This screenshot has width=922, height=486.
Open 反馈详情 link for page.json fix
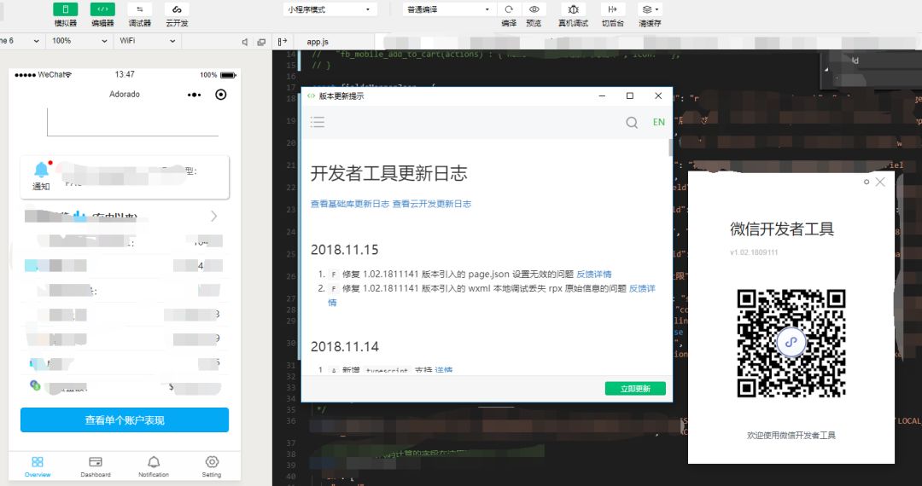pyautogui.click(x=594, y=274)
